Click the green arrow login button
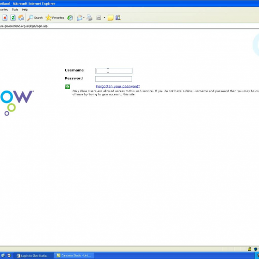 click(67, 87)
